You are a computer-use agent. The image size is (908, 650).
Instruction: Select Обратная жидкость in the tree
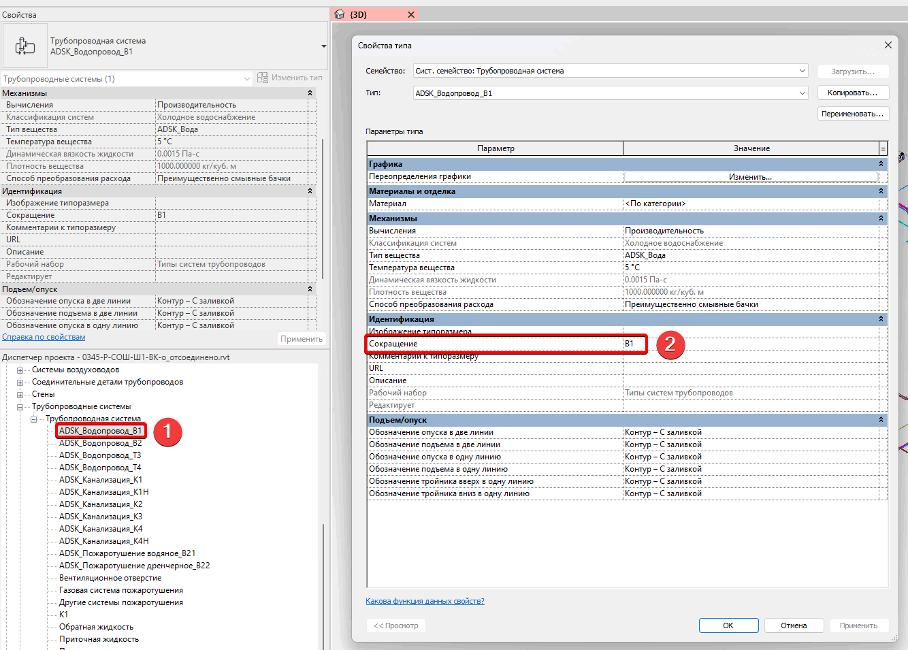coord(96,627)
